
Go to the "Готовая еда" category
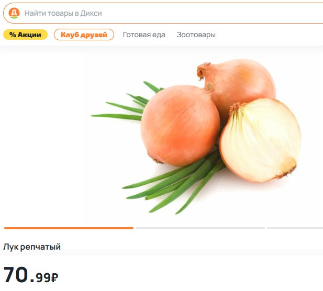click(x=144, y=35)
